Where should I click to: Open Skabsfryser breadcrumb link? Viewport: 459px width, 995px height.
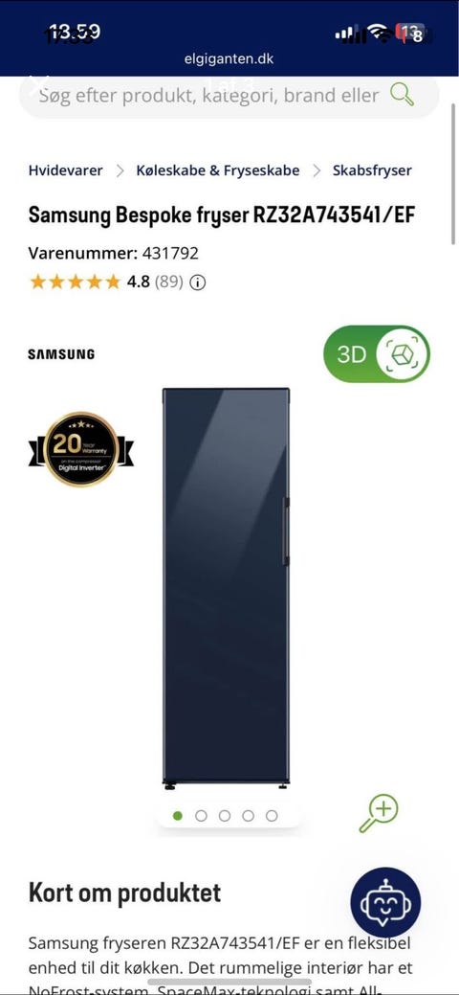(372, 170)
